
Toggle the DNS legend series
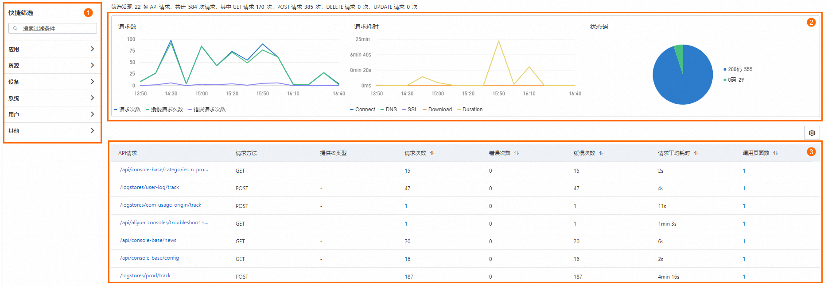pos(389,110)
